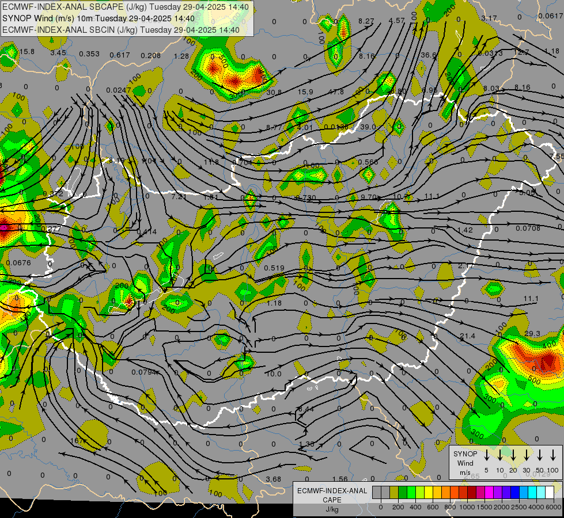Click the 0.0708 value on the map
The image size is (564, 518).
(x=528, y=228)
